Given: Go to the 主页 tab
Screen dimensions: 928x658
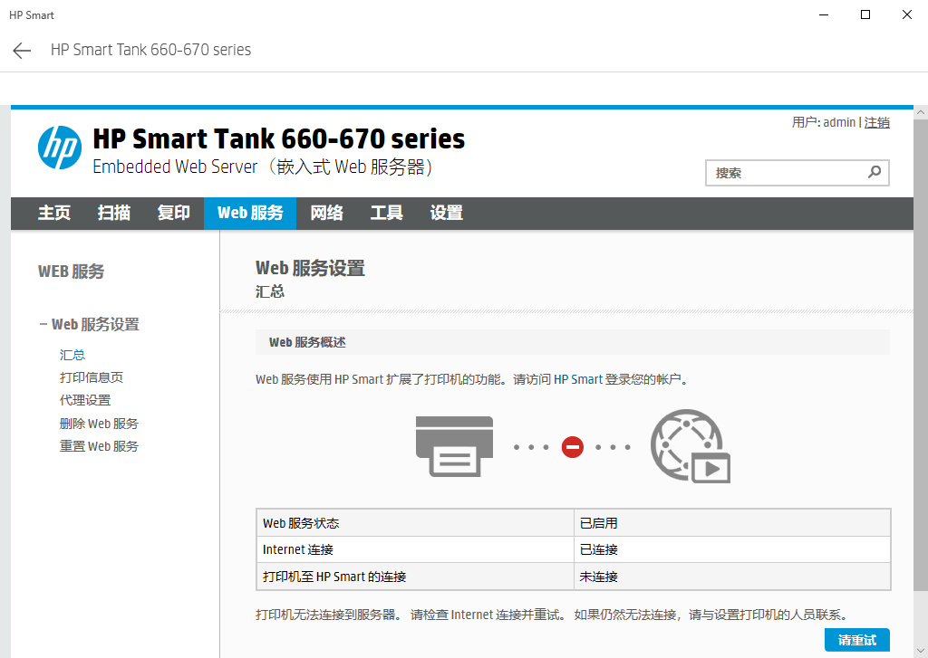Looking at the screenshot, I should (53, 213).
